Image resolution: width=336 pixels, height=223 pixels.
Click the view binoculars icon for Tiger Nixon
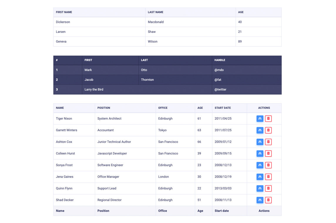(x=260, y=119)
